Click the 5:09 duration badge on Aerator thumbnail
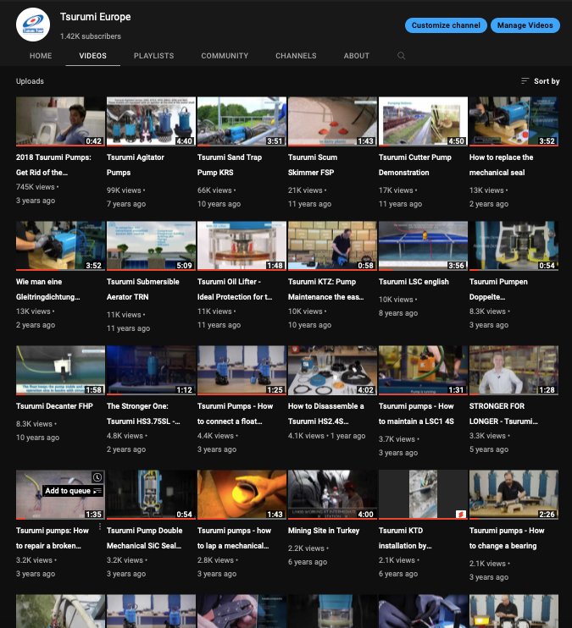The height and width of the screenshot is (628, 572). 184,265
